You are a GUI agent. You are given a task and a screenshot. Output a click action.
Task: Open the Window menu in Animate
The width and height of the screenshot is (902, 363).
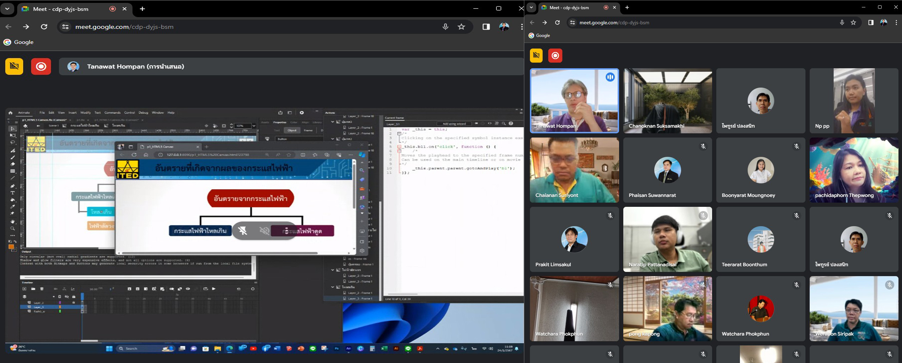(157, 113)
